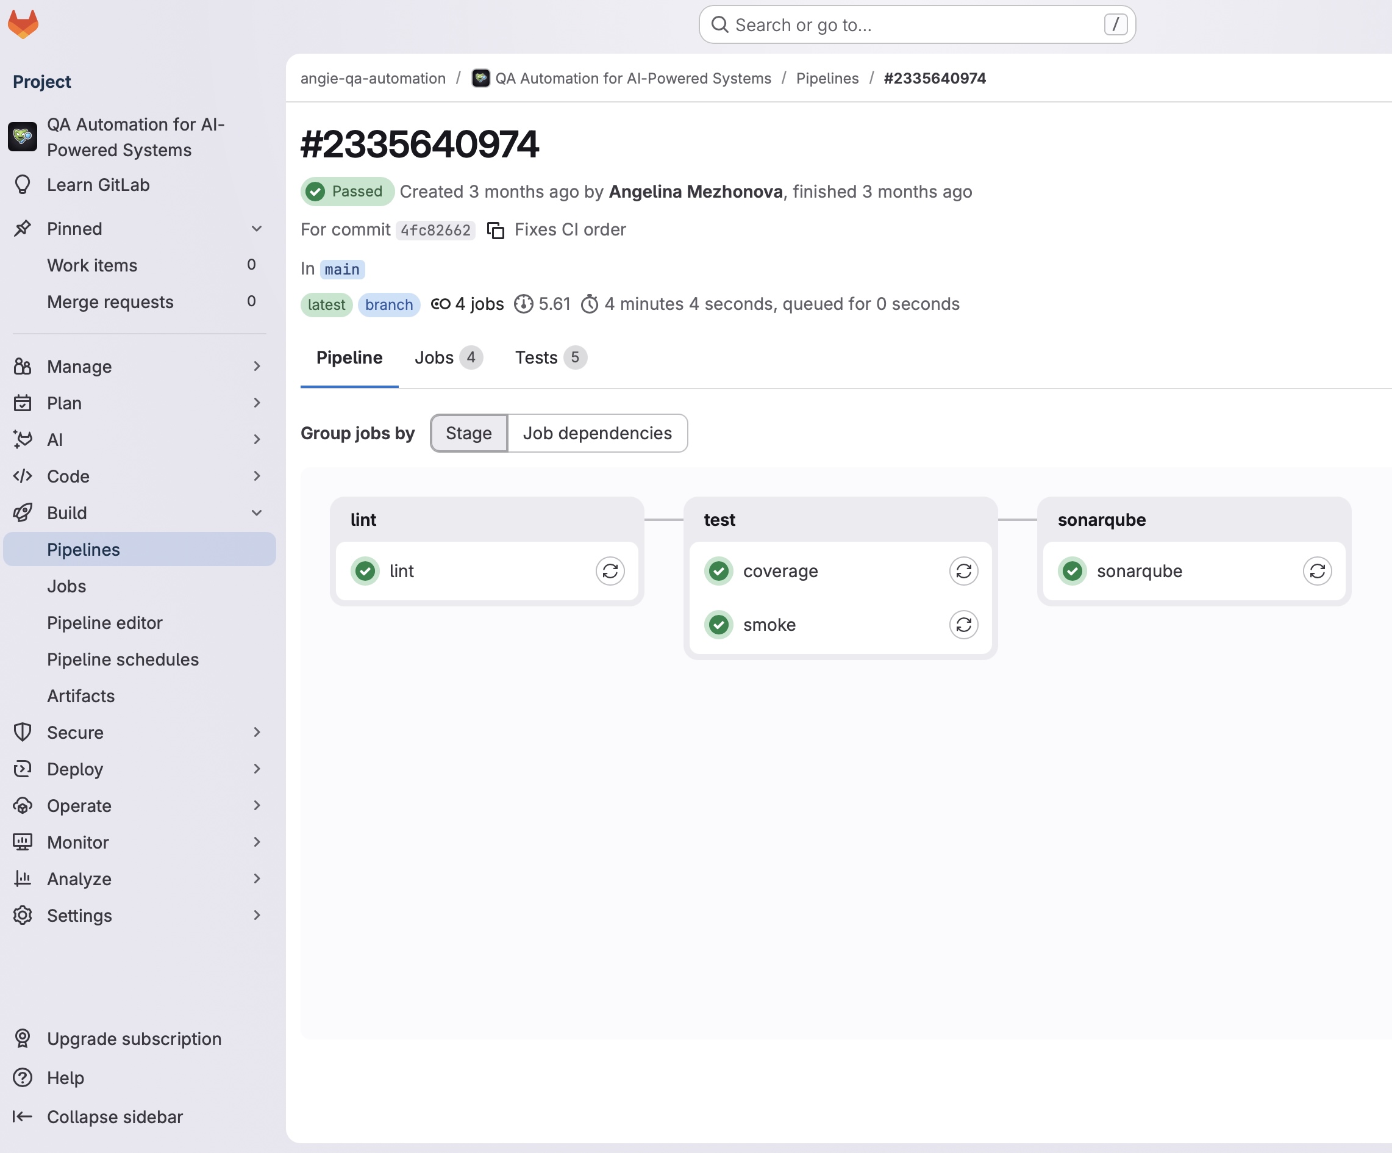1392x1153 pixels.
Task: Expand the AI section chevron
Action: 257,439
